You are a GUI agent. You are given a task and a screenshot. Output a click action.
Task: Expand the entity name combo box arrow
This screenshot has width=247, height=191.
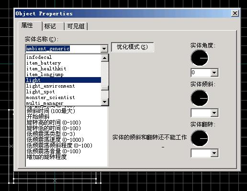click(x=104, y=48)
